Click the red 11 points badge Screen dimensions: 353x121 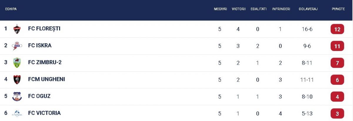337,46
